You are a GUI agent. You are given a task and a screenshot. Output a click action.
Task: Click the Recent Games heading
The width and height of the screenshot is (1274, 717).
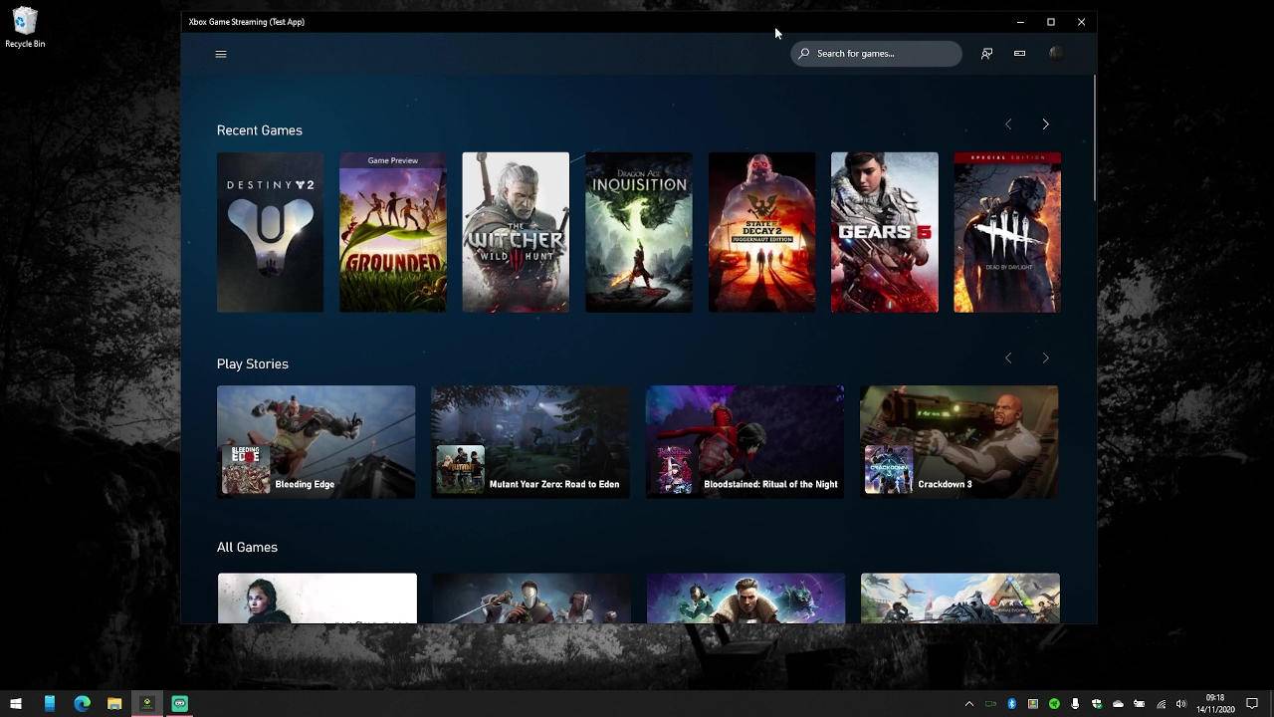[259, 130]
